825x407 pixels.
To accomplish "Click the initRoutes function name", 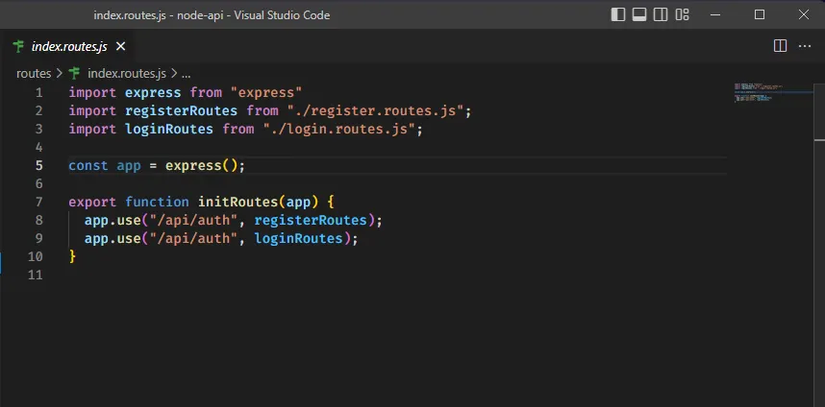I will tap(237, 203).
